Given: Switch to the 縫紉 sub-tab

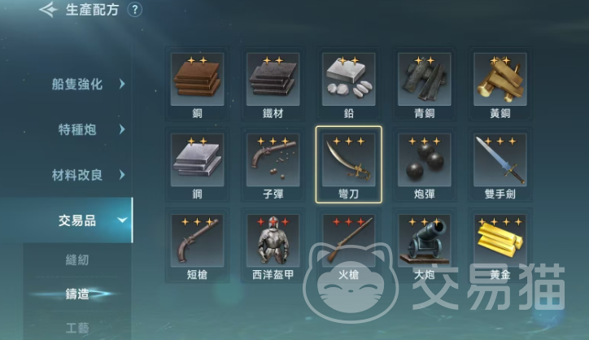Looking at the screenshot, I should coord(77,260).
